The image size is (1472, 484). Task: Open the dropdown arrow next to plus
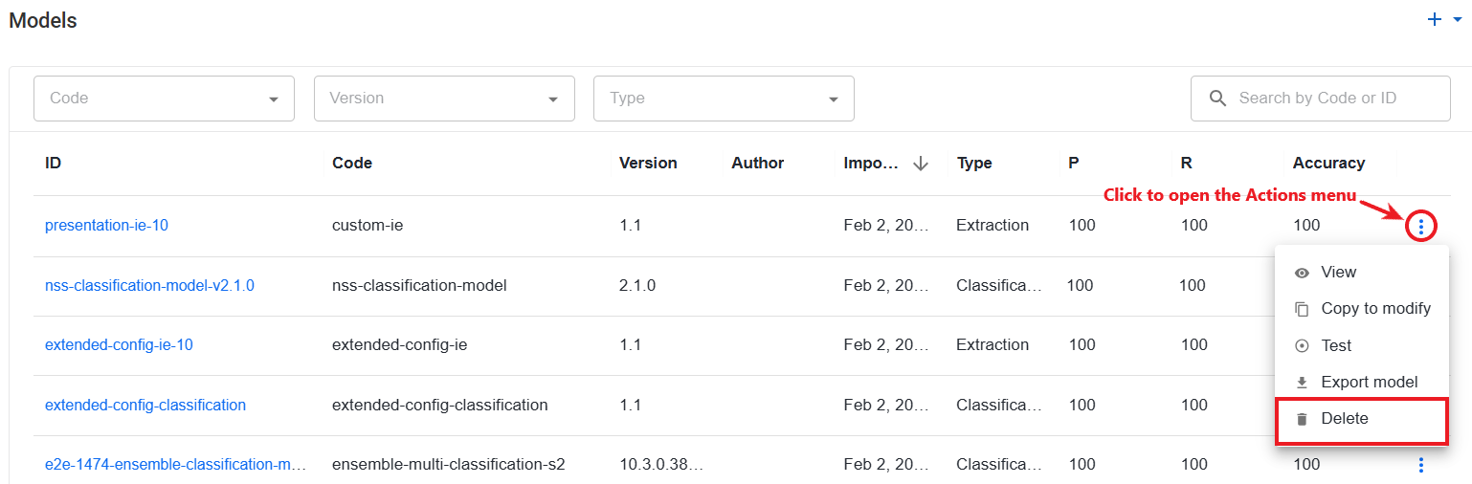tap(1458, 19)
